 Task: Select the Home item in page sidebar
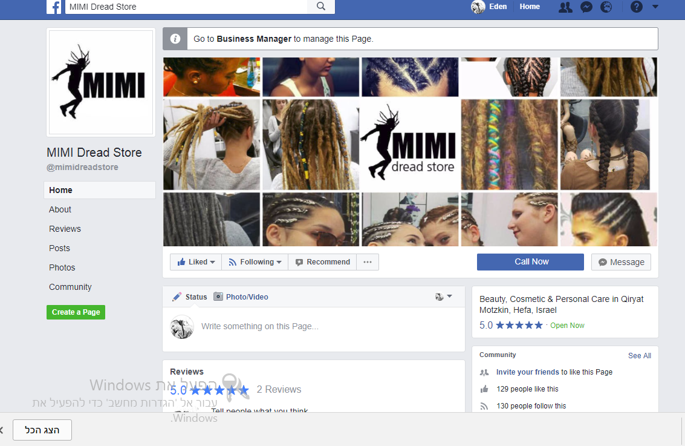pos(100,190)
